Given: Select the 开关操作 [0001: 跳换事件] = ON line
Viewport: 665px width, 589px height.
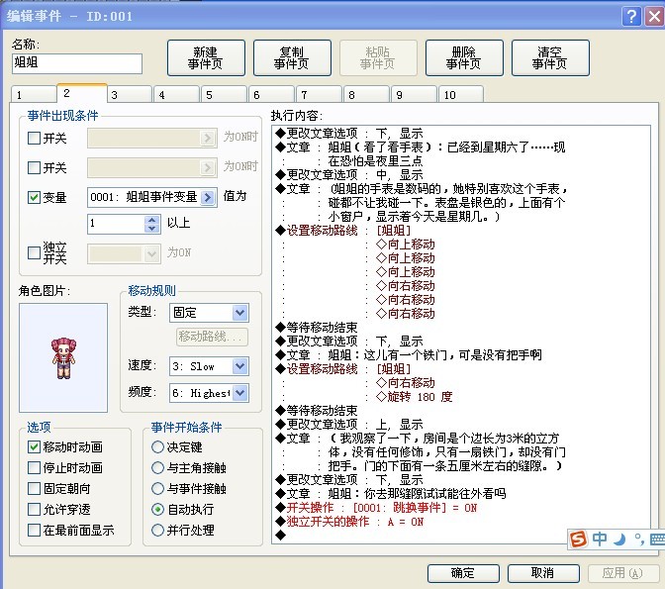Looking at the screenshot, I should [x=377, y=508].
